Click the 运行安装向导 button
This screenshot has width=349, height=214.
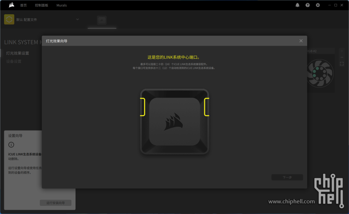point(56,203)
